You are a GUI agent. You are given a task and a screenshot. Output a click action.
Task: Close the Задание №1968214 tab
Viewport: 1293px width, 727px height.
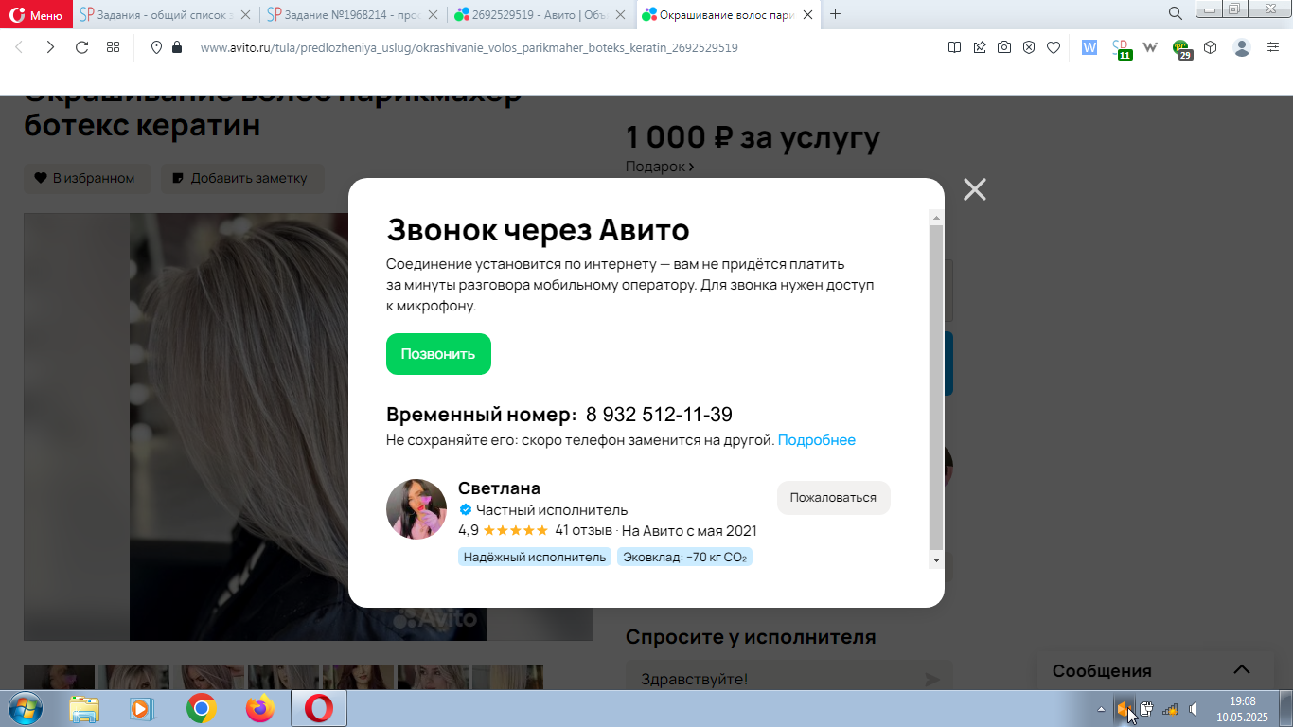coord(434,14)
